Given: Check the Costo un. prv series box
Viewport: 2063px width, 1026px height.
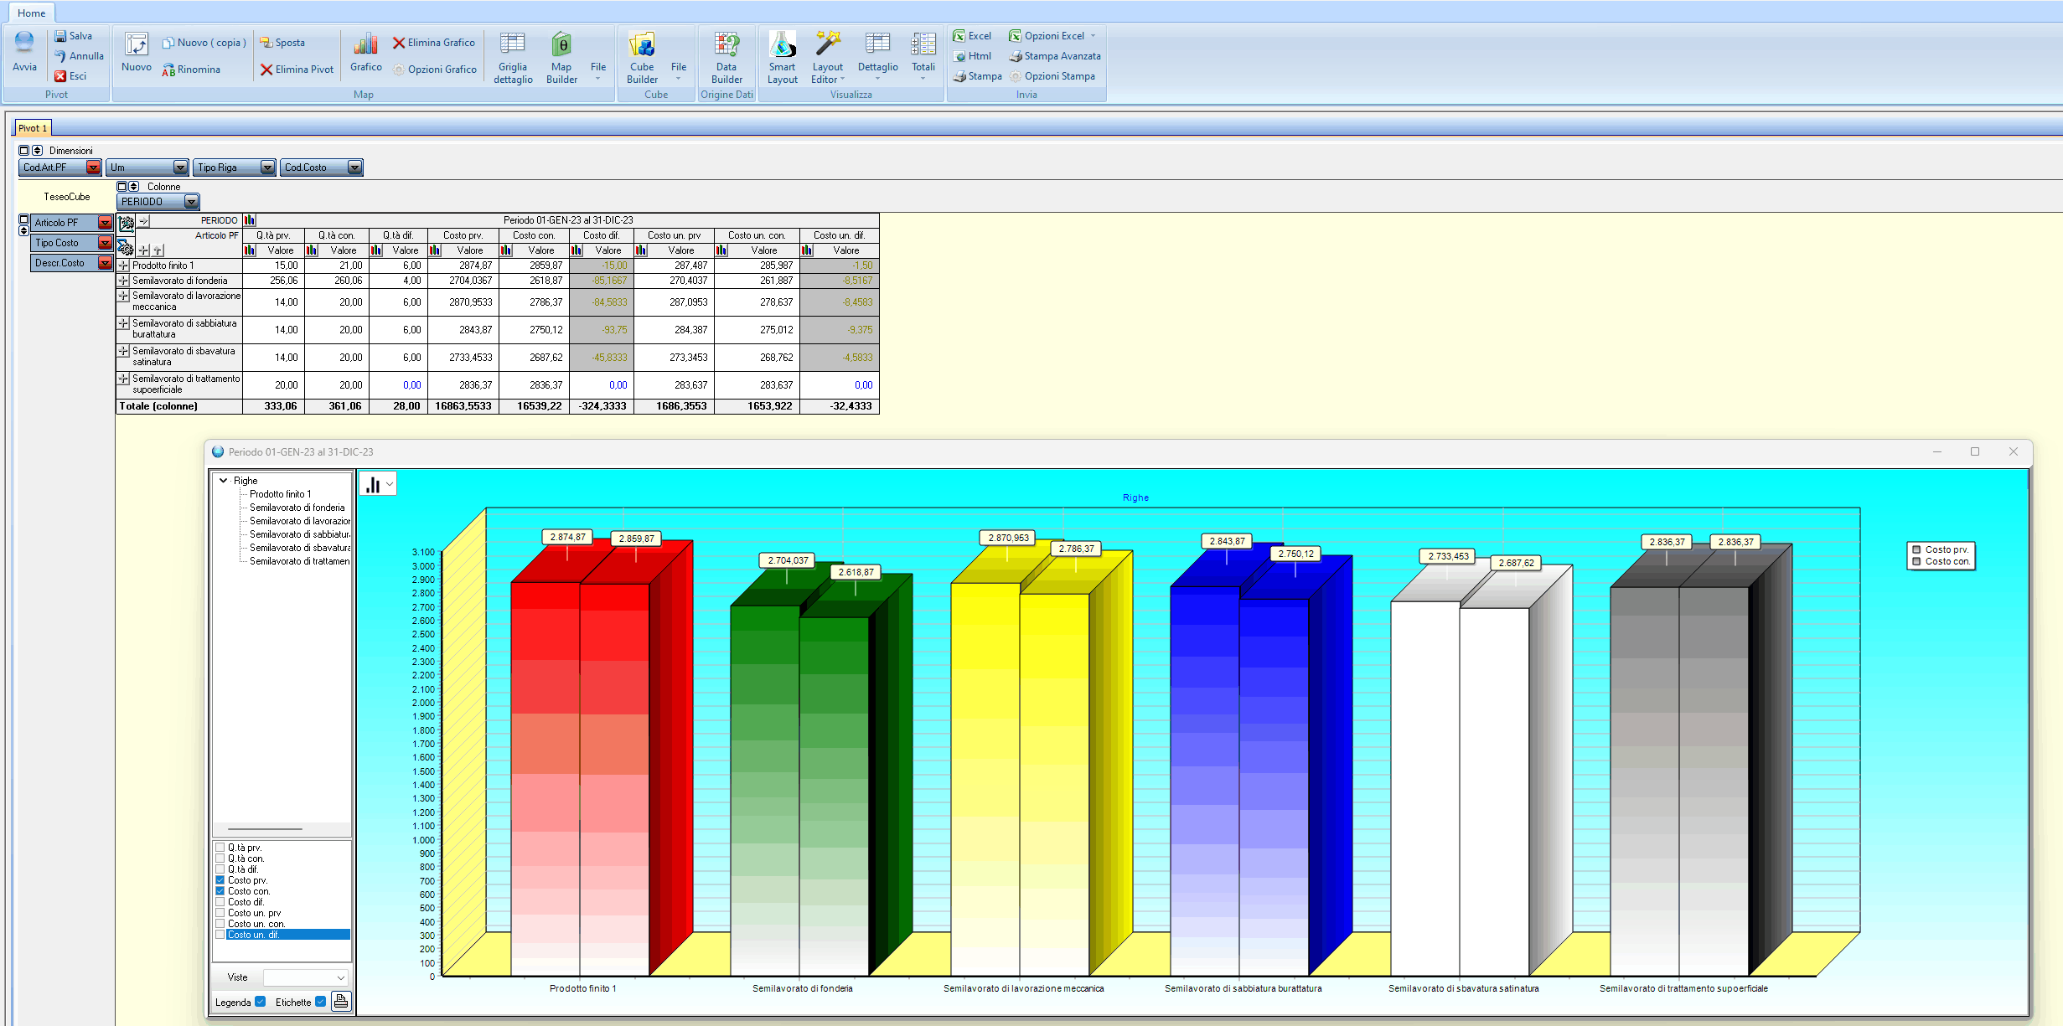Looking at the screenshot, I should tap(220, 913).
